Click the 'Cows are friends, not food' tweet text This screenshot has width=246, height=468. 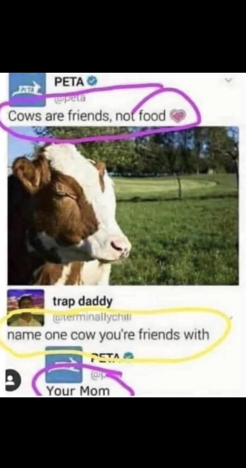coord(87,117)
